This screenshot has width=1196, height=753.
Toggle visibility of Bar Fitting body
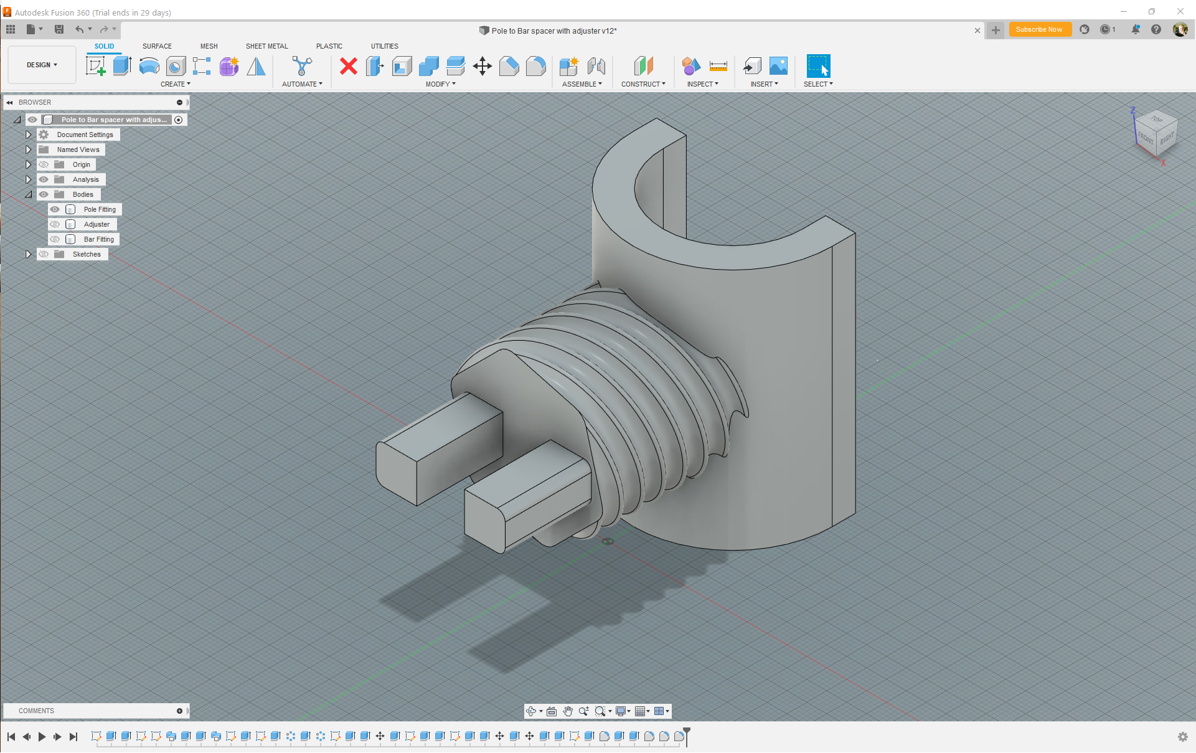pyautogui.click(x=55, y=239)
